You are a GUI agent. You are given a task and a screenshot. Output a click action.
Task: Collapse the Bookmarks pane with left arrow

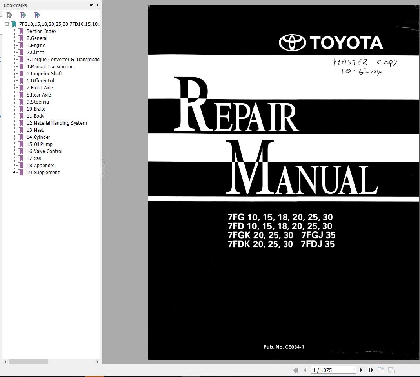[98, 5]
